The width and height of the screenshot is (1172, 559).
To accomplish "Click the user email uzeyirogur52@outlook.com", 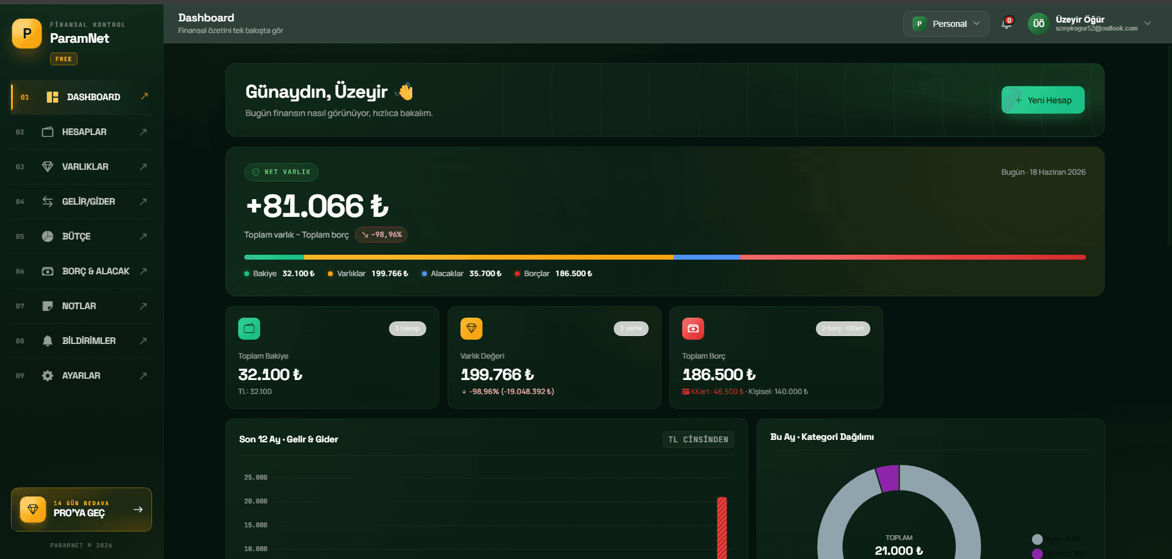I will [1096, 29].
